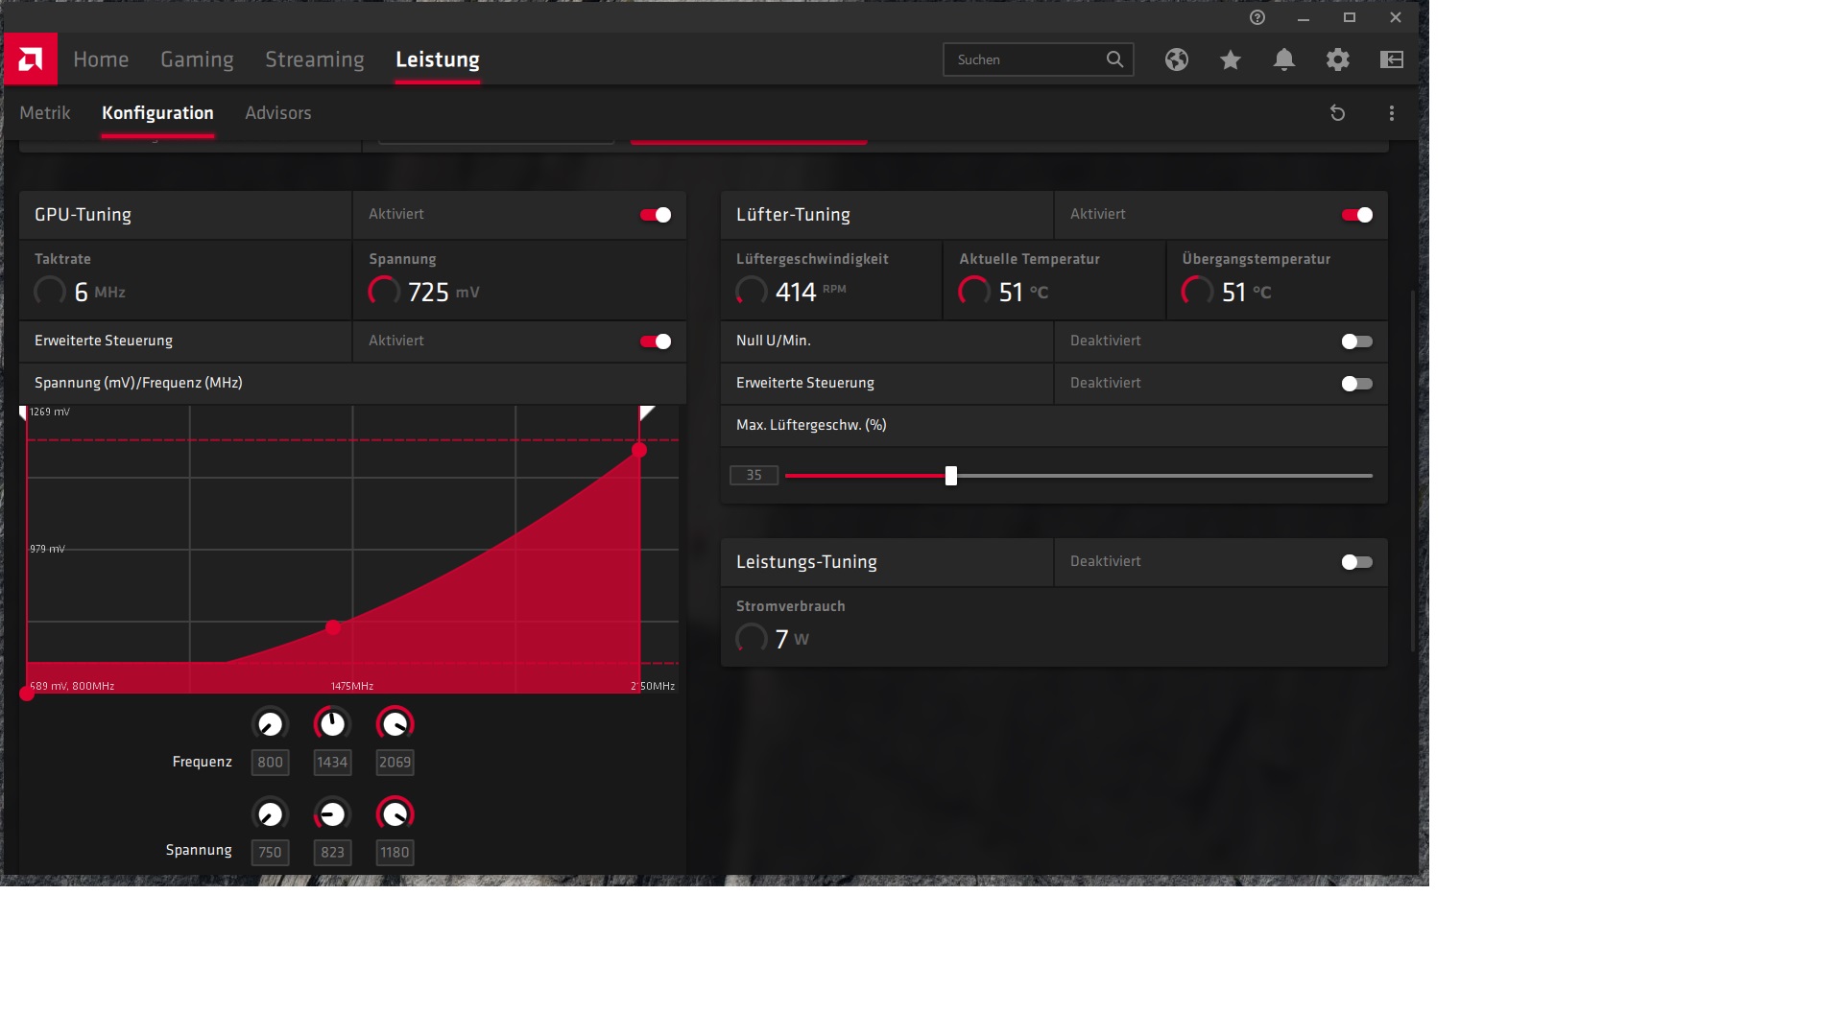Enable the Leistungs-Tuning toggle
Viewport: 1843px width, 1036px height.
(1356, 562)
